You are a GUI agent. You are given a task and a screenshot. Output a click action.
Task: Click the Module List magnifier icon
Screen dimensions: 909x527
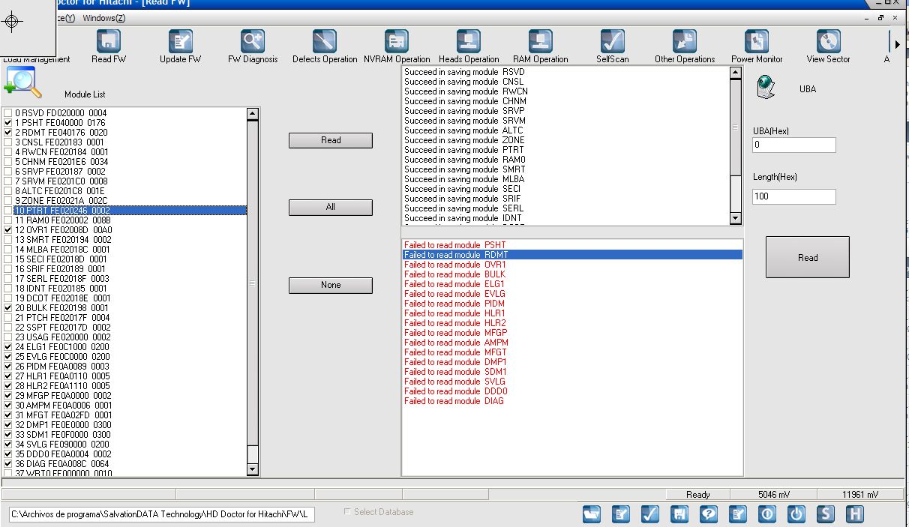pos(23,82)
